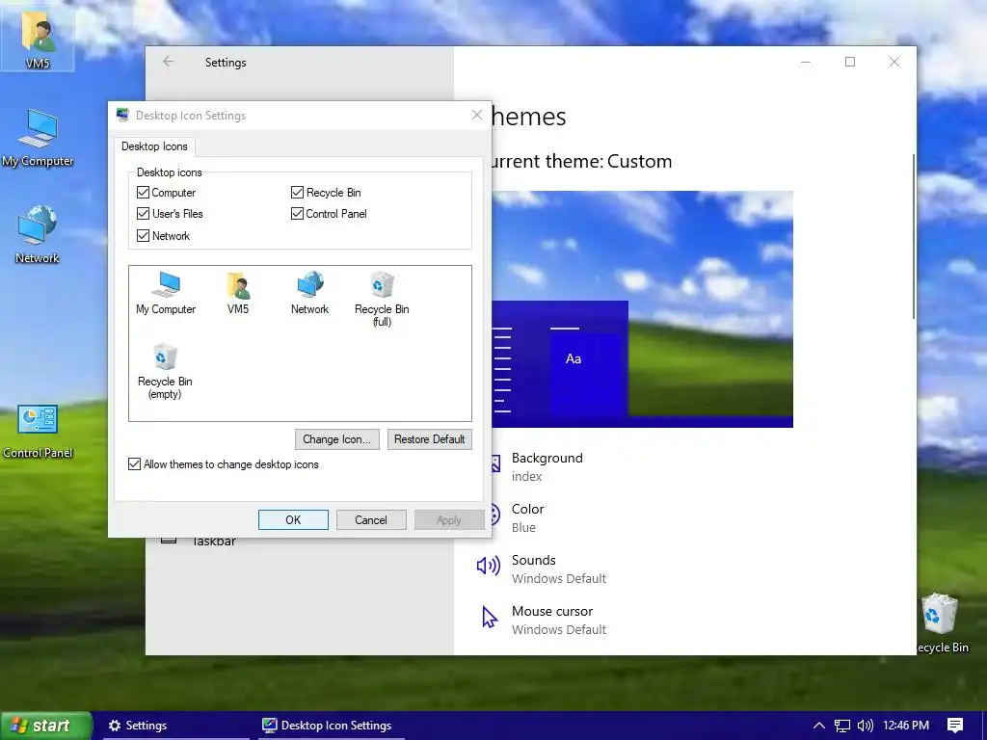Cancel the Desktop Icon Settings dialog
Screen dimensions: 987x740
tap(371, 519)
